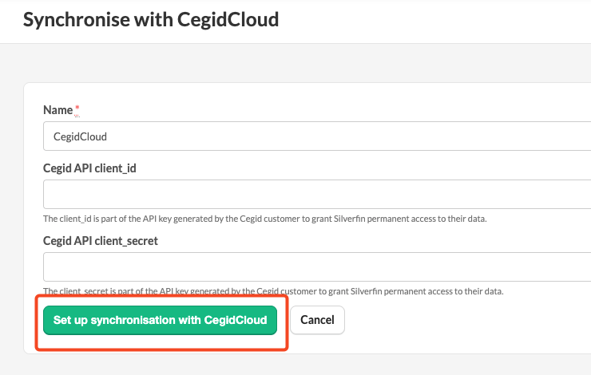Cancel the CegidCloud synchronisation setup

(317, 320)
